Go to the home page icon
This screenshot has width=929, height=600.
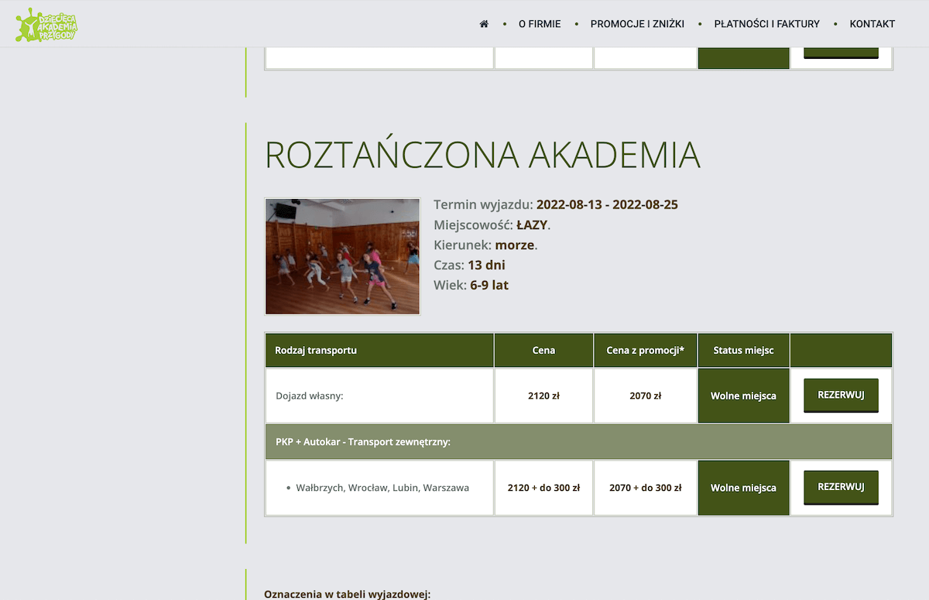484,24
